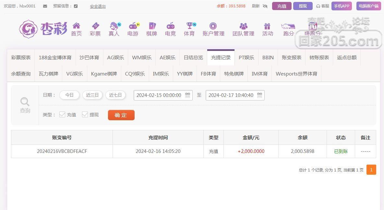Switch to IM体育 tab
This screenshot has width=384, height=210.
[x=259, y=74]
